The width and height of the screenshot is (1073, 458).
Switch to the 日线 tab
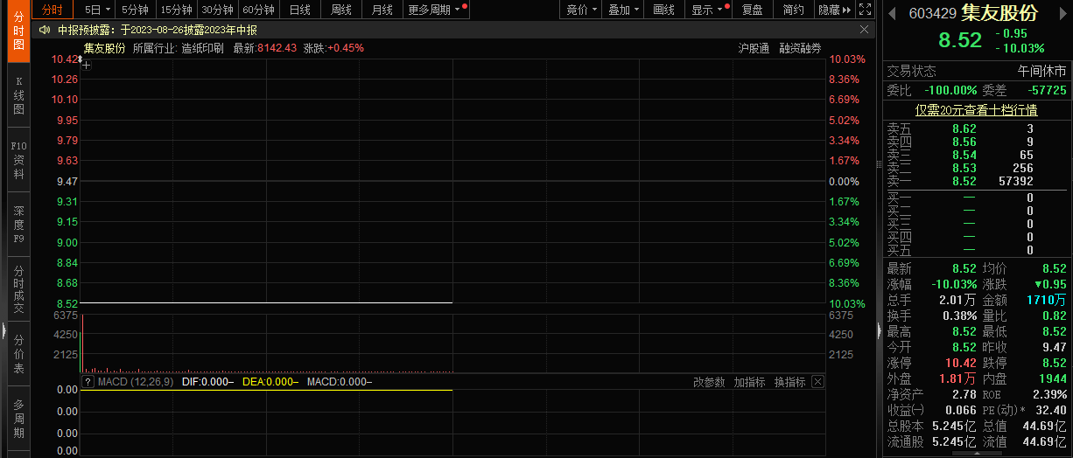[x=299, y=10]
